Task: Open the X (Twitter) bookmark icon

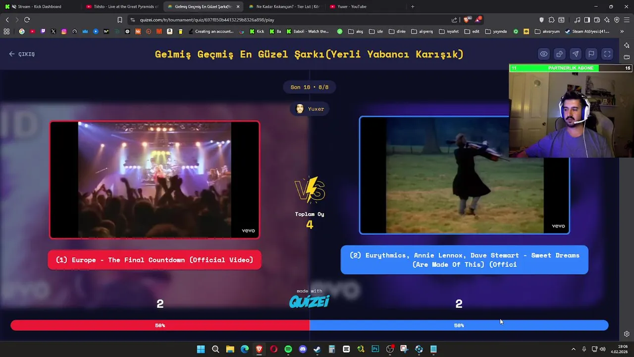Action: tap(53, 31)
